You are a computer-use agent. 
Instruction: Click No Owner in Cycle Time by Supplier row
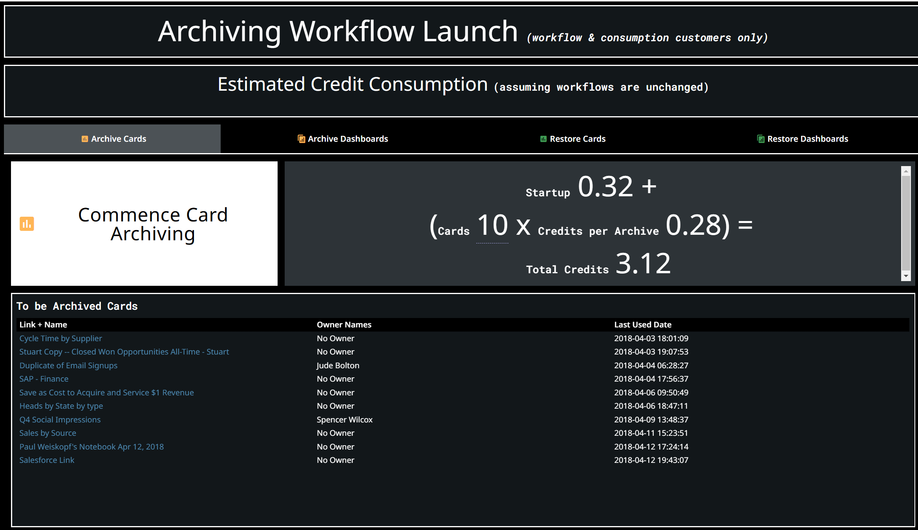[335, 338]
